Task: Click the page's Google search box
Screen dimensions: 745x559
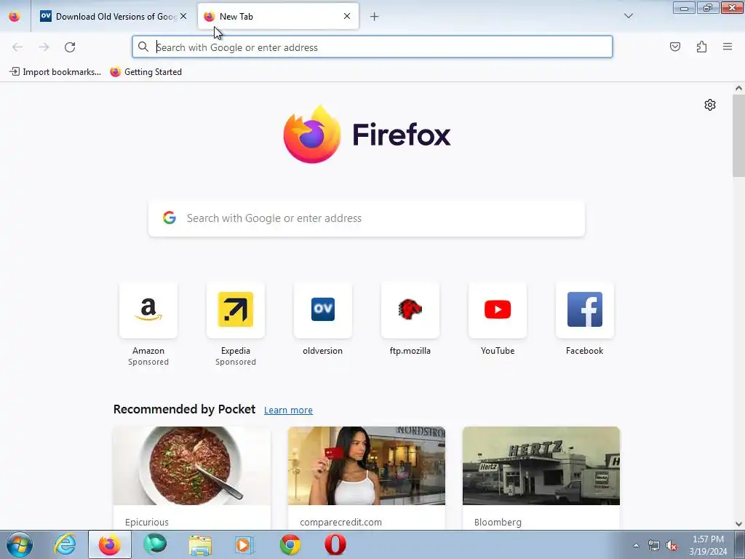Action: (367, 218)
